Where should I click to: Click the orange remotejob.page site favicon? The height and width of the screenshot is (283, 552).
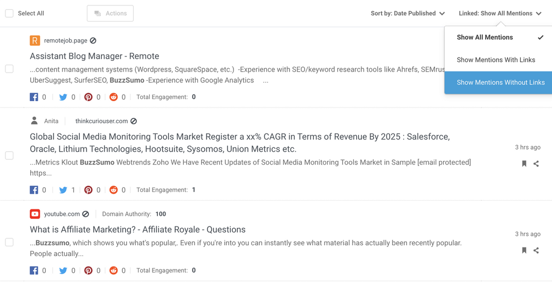[x=35, y=40]
